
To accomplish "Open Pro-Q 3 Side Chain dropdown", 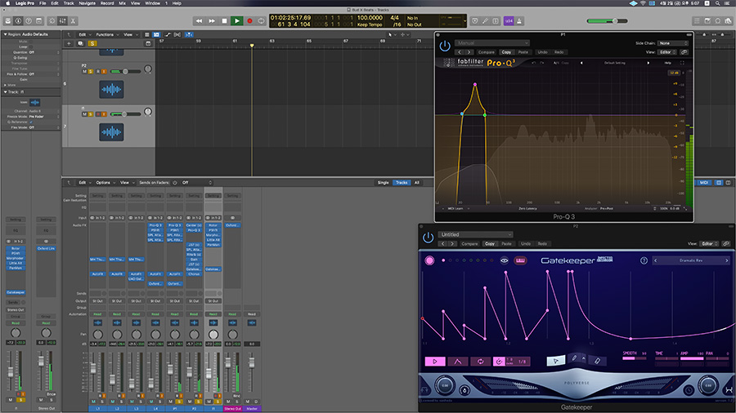I will [x=673, y=43].
